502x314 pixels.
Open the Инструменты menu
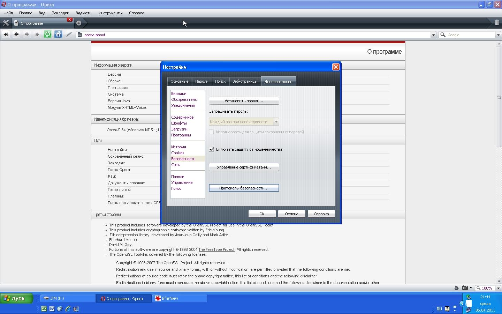tap(111, 13)
